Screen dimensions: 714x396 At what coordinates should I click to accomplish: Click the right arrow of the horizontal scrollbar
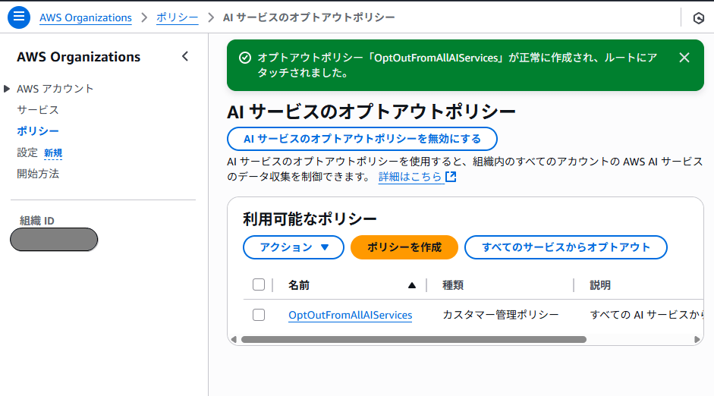(697, 340)
